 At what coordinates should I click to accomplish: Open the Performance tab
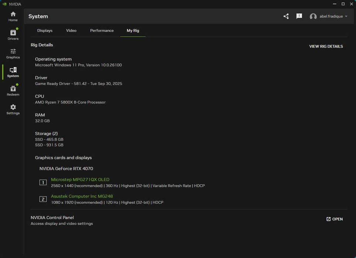tap(102, 31)
